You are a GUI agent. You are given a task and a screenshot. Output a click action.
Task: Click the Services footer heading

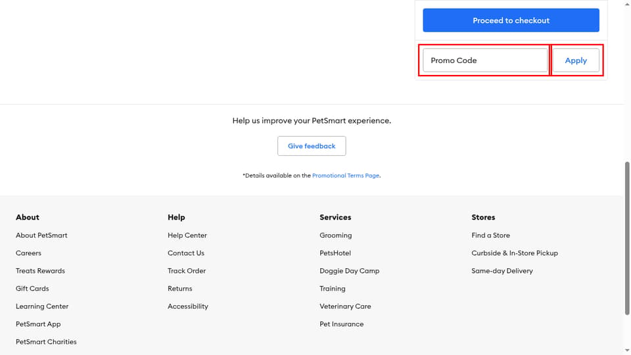coord(335,217)
